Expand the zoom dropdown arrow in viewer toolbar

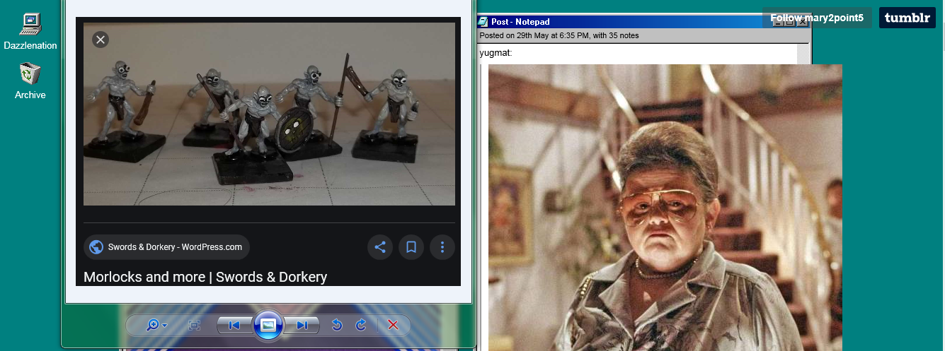165,326
